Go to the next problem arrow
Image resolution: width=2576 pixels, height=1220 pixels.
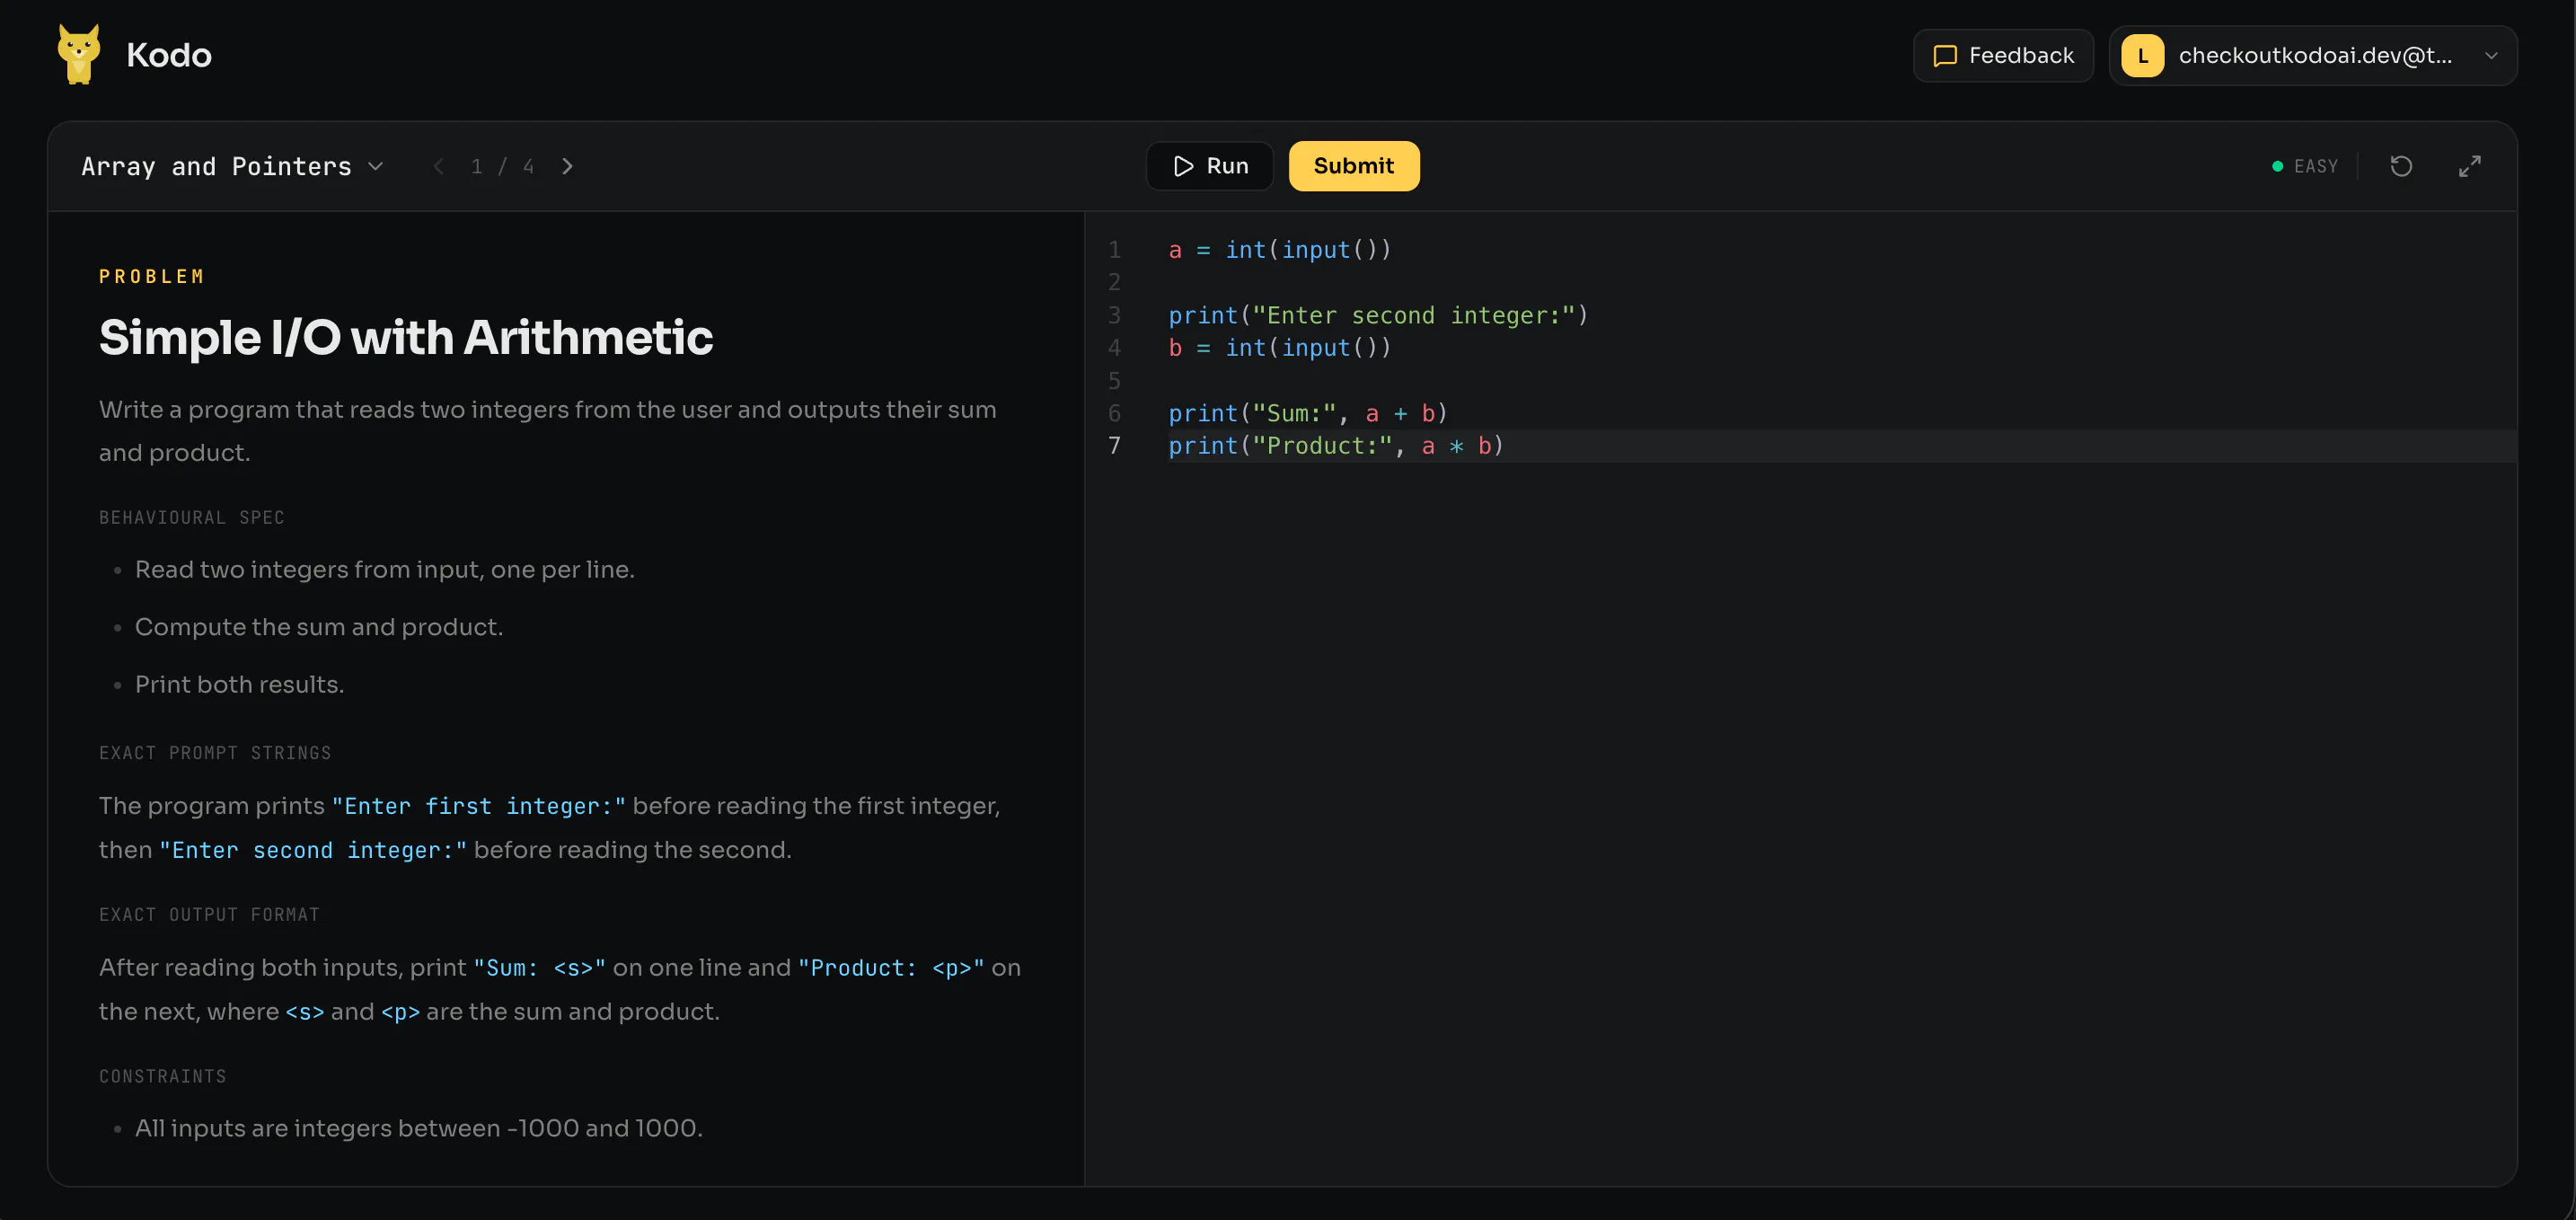click(x=567, y=166)
